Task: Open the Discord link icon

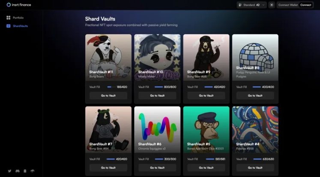Action: pos(17,171)
